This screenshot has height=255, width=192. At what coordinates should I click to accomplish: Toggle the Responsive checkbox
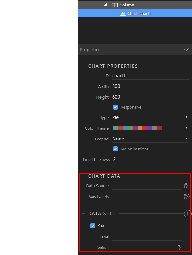(x=115, y=107)
